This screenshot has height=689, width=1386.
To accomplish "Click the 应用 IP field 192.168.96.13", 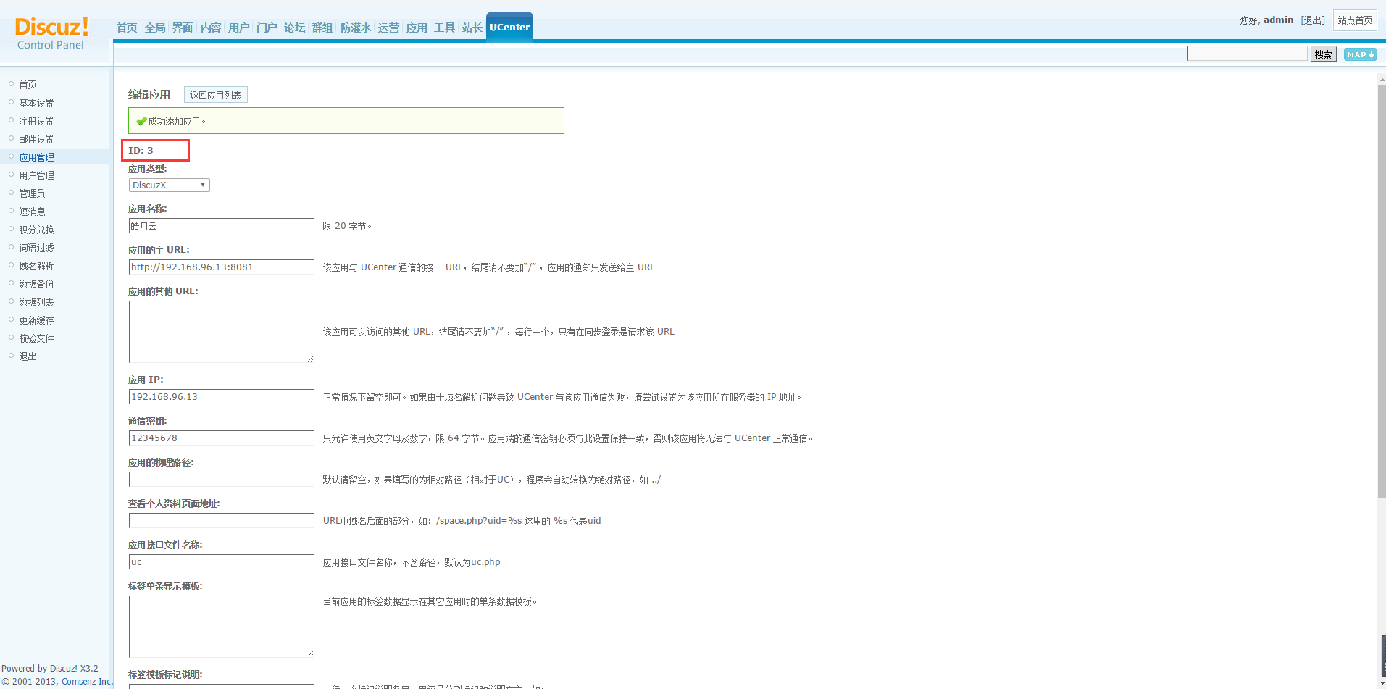I will 222,397.
